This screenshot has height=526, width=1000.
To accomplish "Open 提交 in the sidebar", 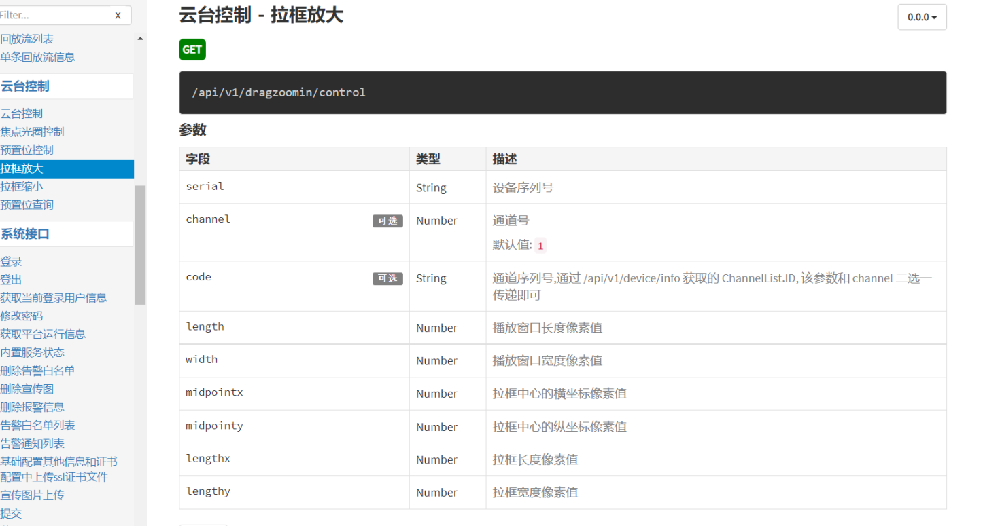I will click(x=11, y=514).
